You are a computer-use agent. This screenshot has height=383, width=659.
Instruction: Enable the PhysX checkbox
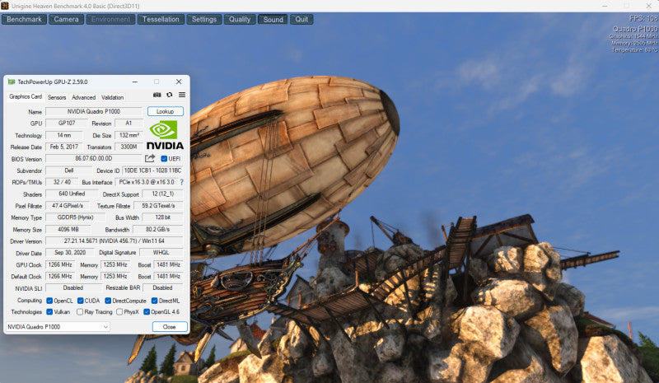click(119, 312)
